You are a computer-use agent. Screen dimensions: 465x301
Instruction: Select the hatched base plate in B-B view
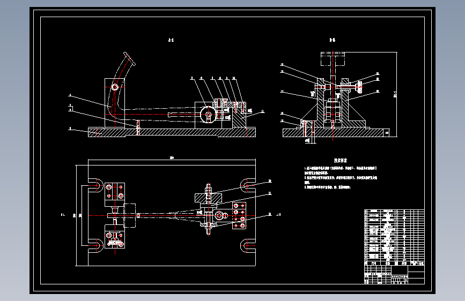click(x=333, y=132)
